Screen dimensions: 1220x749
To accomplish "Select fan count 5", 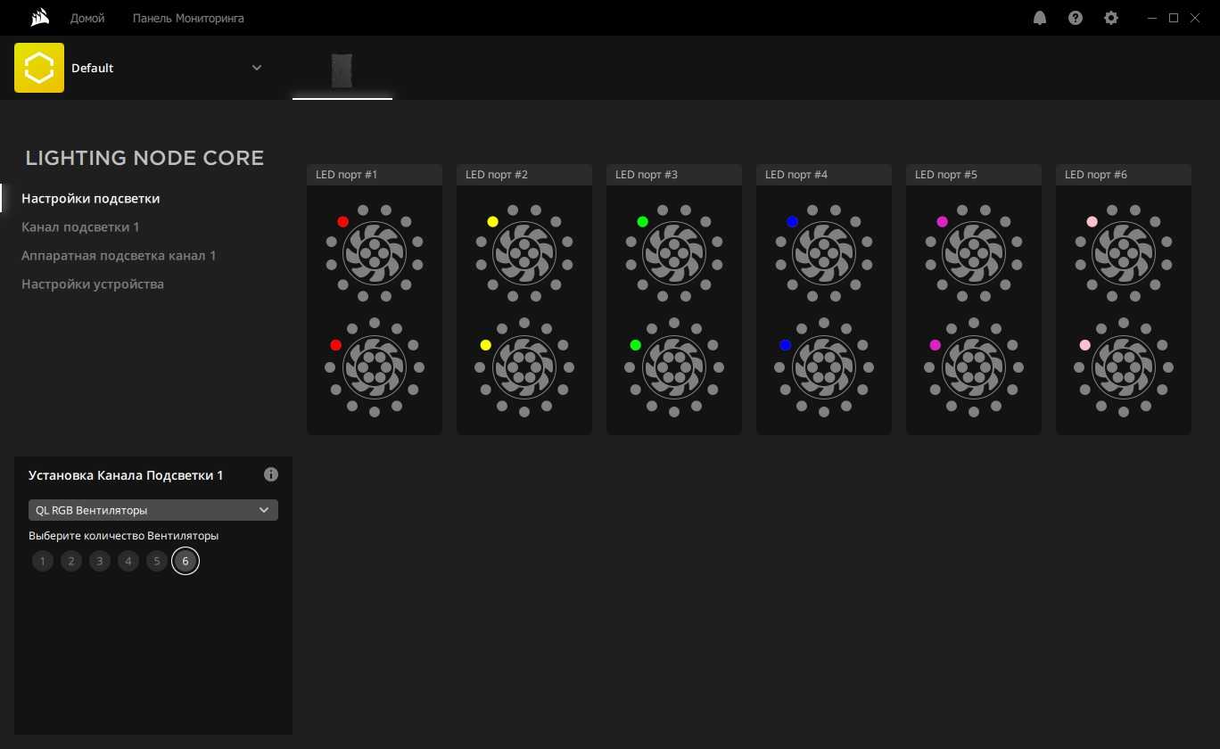I will pos(157,561).
